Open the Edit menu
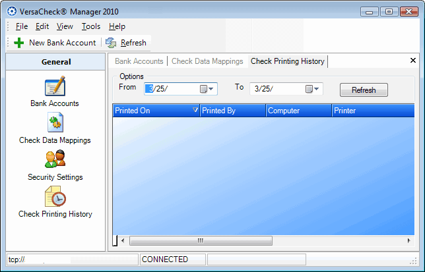Viewport: 425px width, 272px height. [42, 26]
